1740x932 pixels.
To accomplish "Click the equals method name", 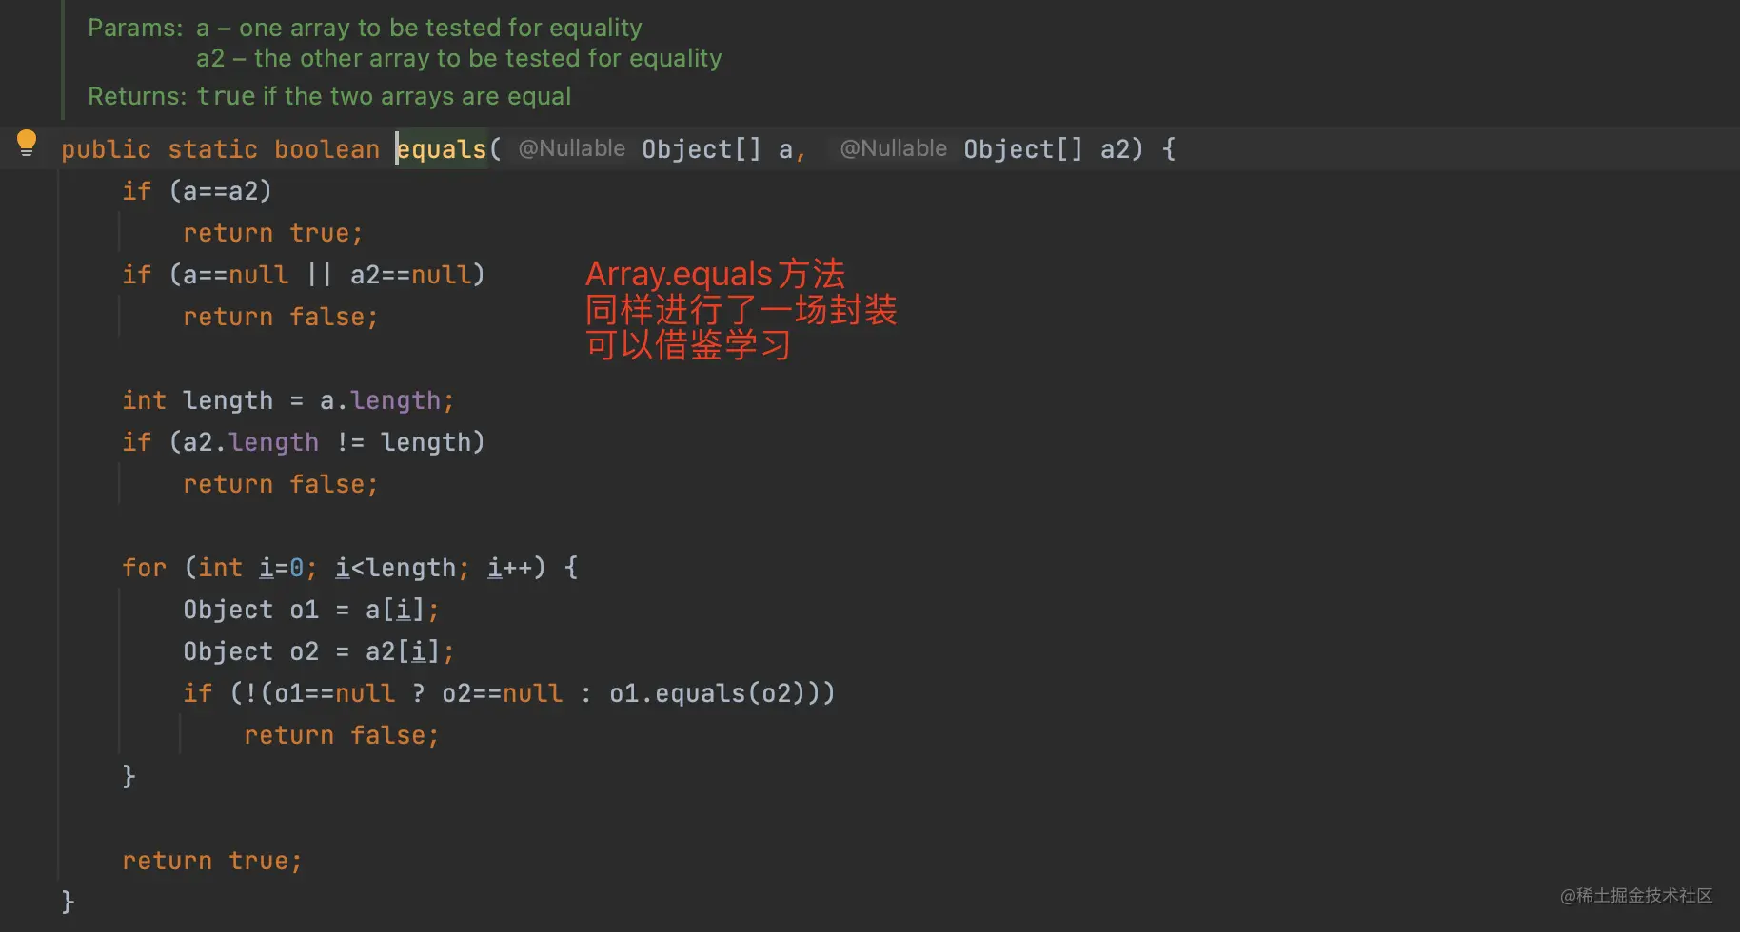I will pos(442,149).
